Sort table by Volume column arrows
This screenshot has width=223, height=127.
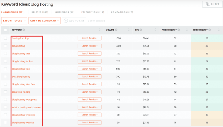[x=129, y=30]
